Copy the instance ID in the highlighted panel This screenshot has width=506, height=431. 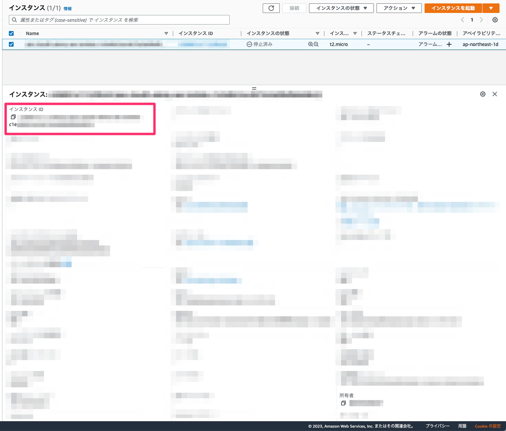coord(13,117)
